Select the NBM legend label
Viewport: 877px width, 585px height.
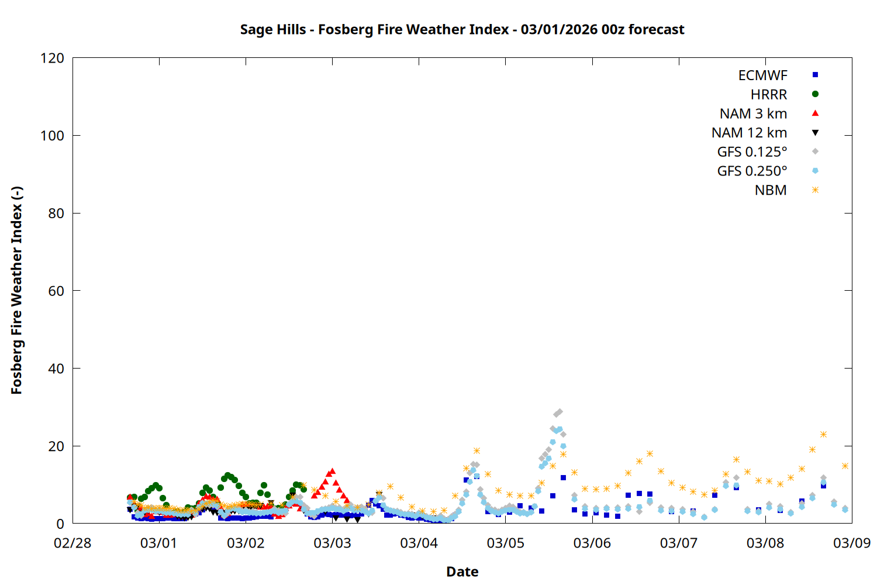(x=771, y=191)
